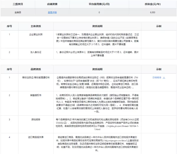Select the 店铺资费 column header
The height and width of the screenshot is (154, 177).
[x=52, y=4]
